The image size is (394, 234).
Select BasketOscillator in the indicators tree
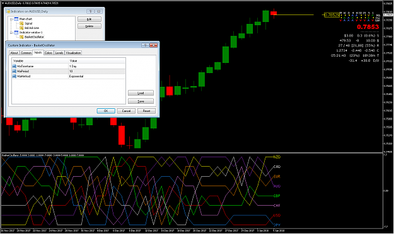pos(34,37)
